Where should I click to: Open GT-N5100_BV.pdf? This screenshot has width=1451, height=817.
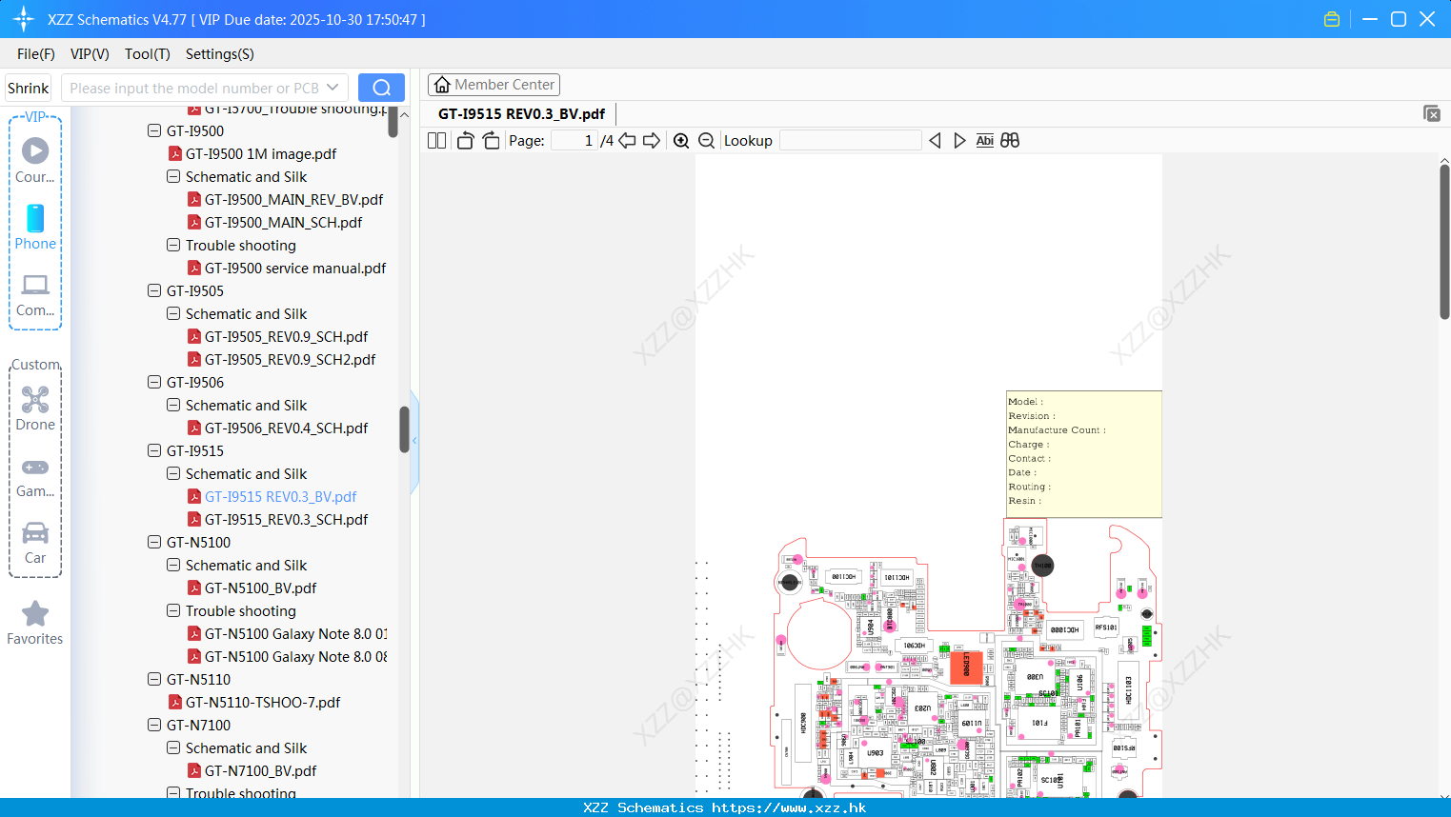260,588
